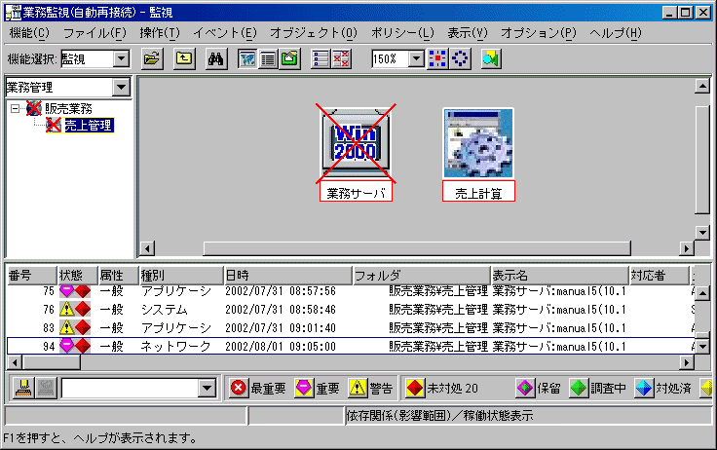Click the open folder toolbar icon
The height and width of the screenshot is (450, 717).
point(152,59)
